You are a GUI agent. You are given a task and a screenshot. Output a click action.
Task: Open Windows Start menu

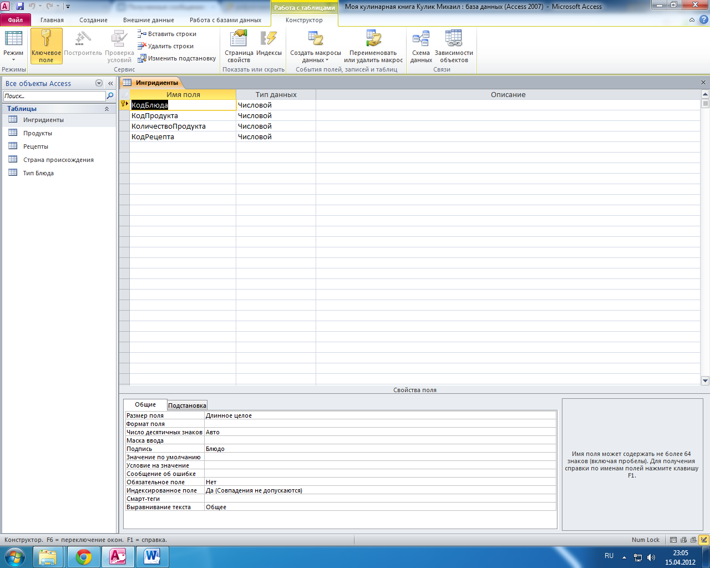(x=14, y=556)
